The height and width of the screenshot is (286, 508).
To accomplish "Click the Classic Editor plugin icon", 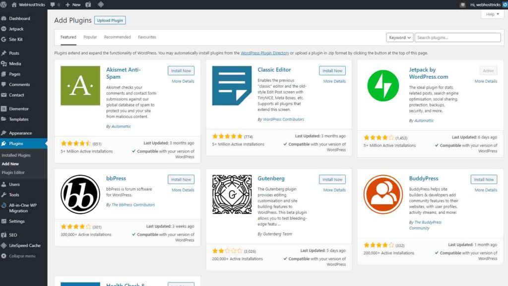I will click(x=232, y=86).
